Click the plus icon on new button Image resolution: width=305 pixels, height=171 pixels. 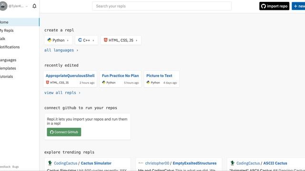click(295, 6)
